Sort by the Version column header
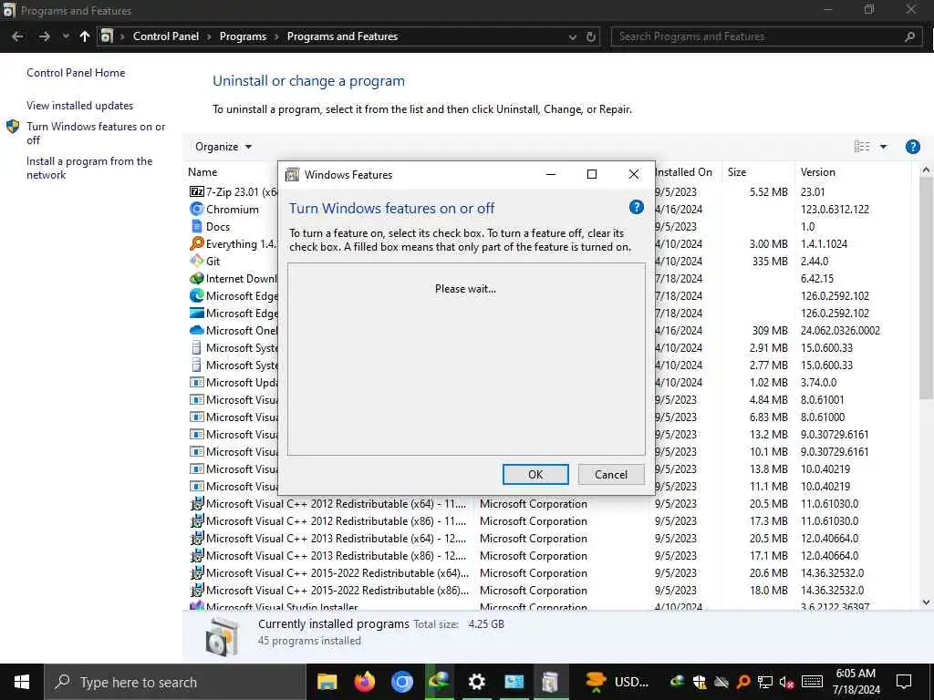Image resolution: width=934 pixels, height=700 pixels. (x=818, y=172)
